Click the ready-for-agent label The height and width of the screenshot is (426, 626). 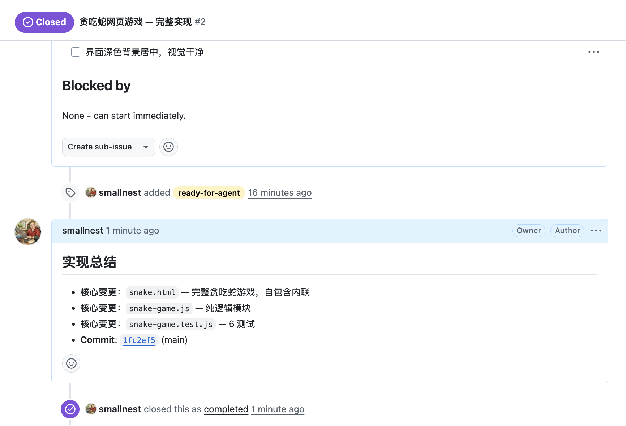click(x=209, y=193)
